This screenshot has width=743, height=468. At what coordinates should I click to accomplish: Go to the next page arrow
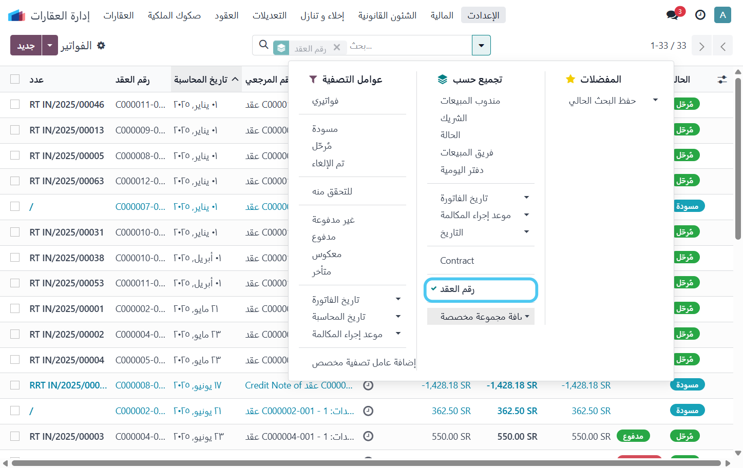point(701,46)
